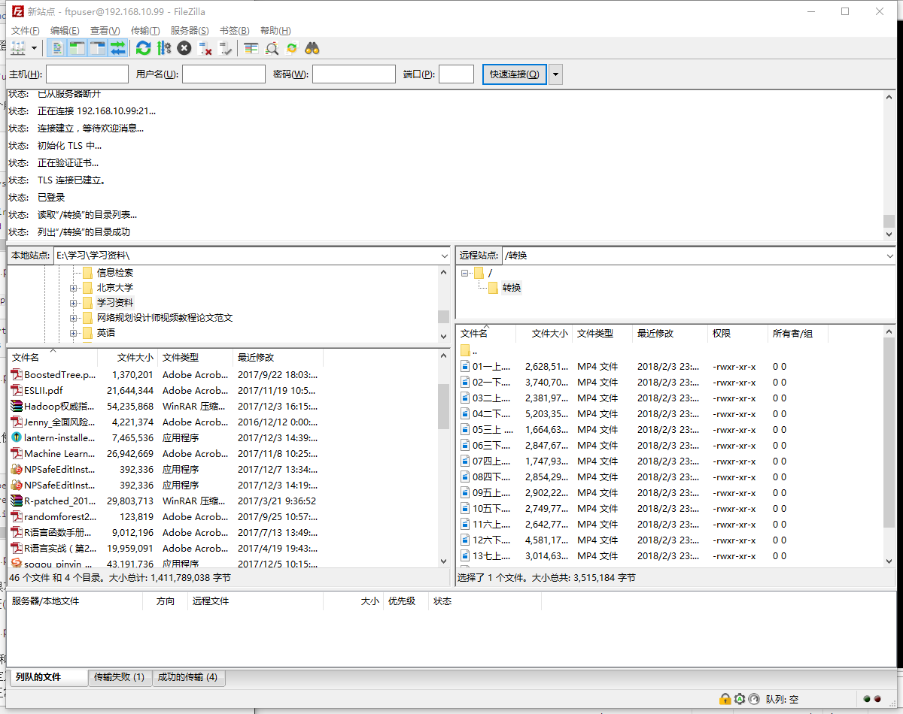
Task: Open the binoculars file search icon
Action: coord(312,48)
